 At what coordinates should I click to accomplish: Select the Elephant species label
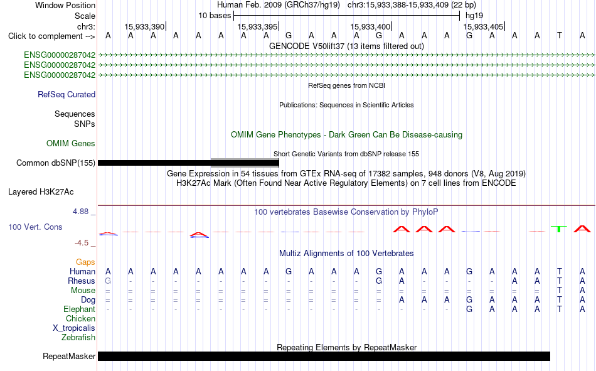80,309
